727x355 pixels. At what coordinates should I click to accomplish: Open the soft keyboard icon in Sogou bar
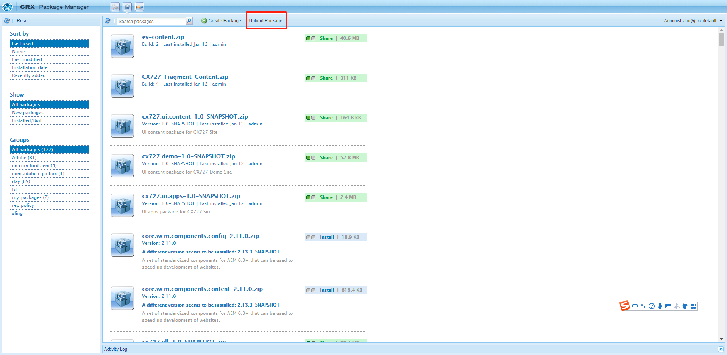(x=668, y=306)
